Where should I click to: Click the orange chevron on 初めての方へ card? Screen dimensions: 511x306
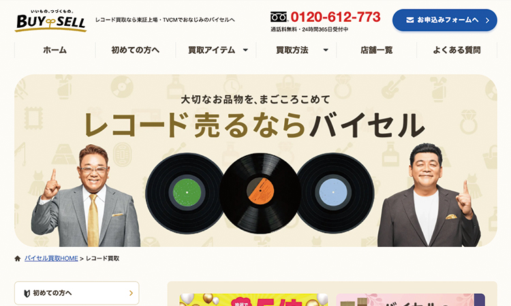131,293
